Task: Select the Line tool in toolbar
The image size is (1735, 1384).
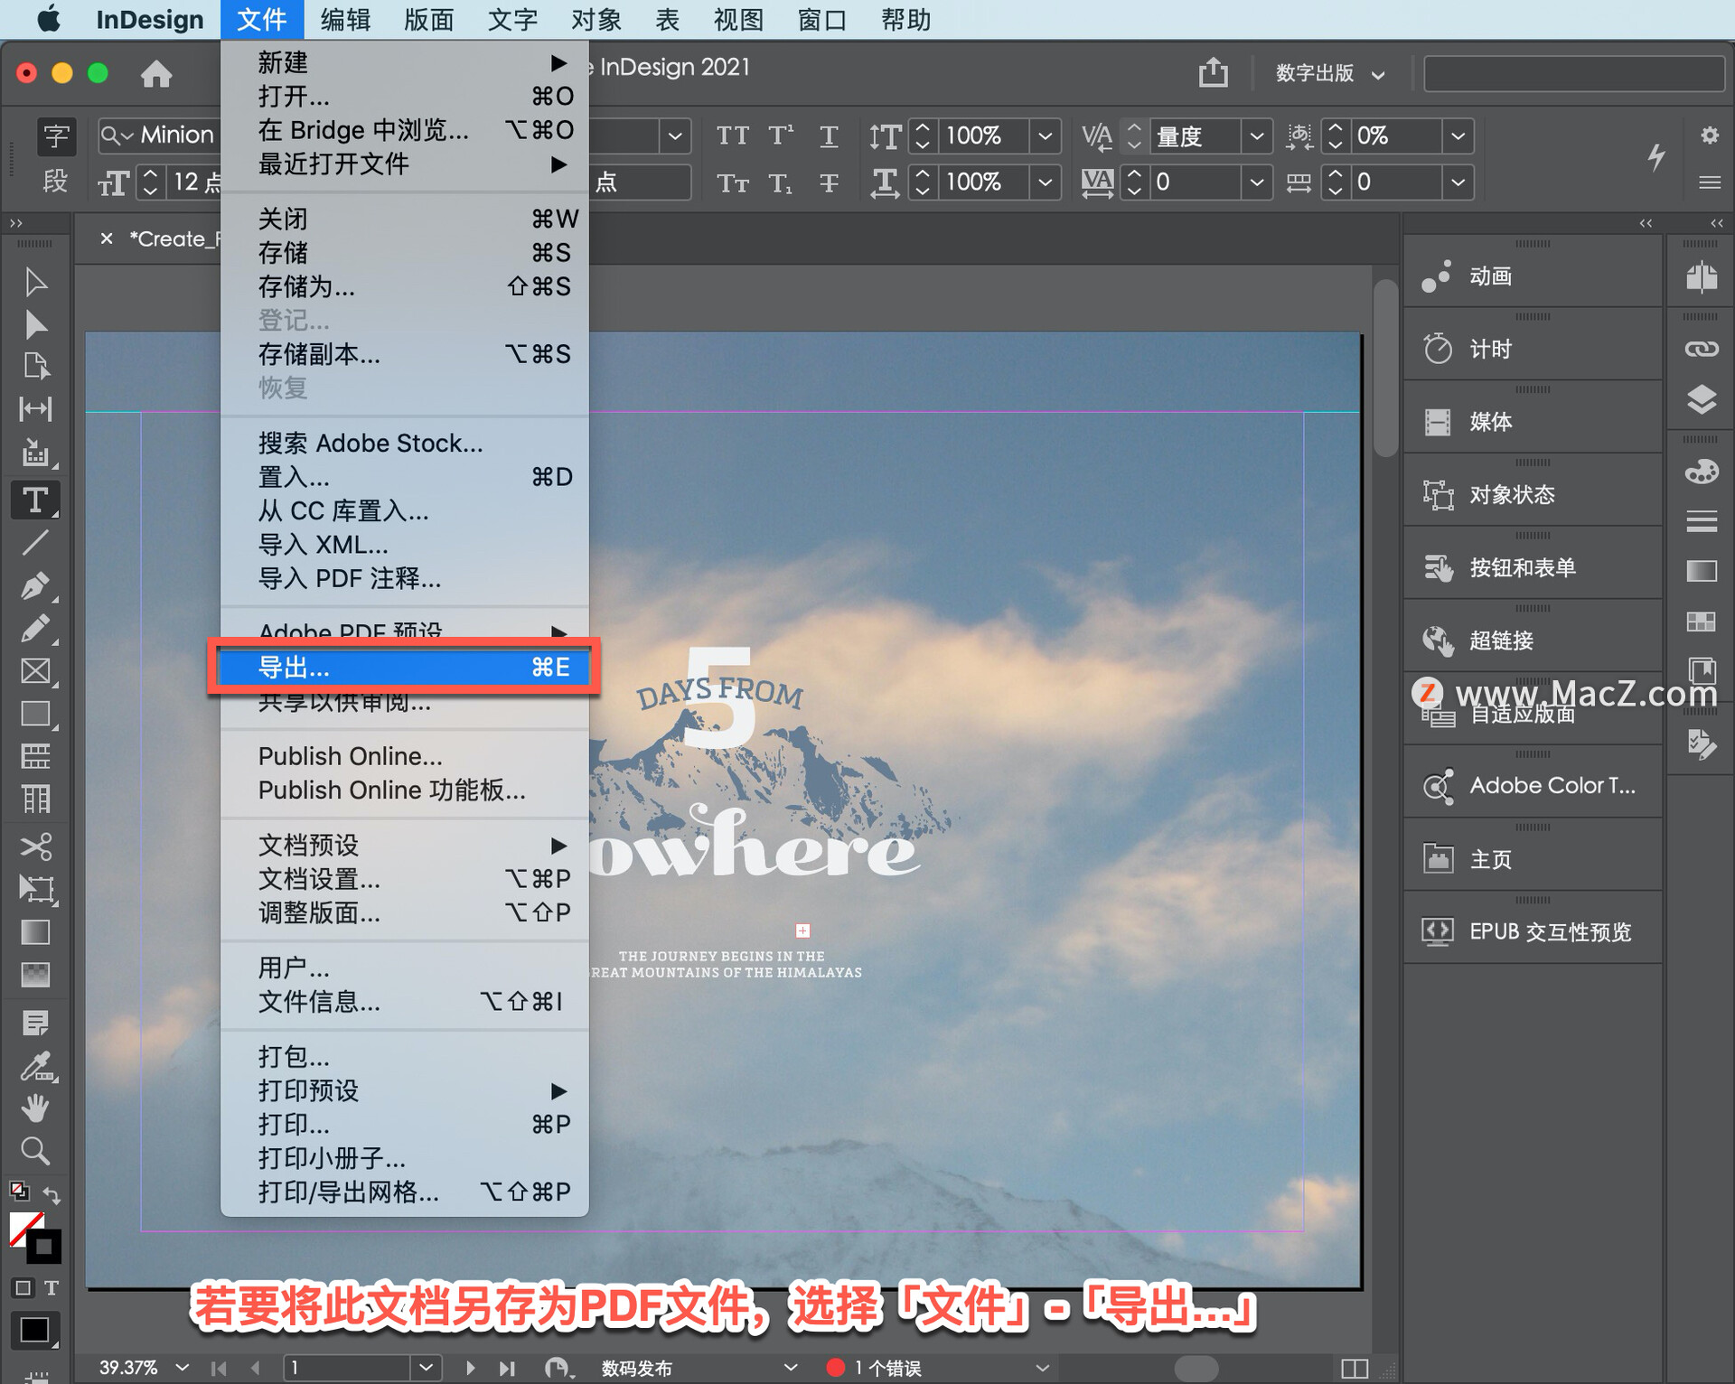Action: (x=38, y=542)
